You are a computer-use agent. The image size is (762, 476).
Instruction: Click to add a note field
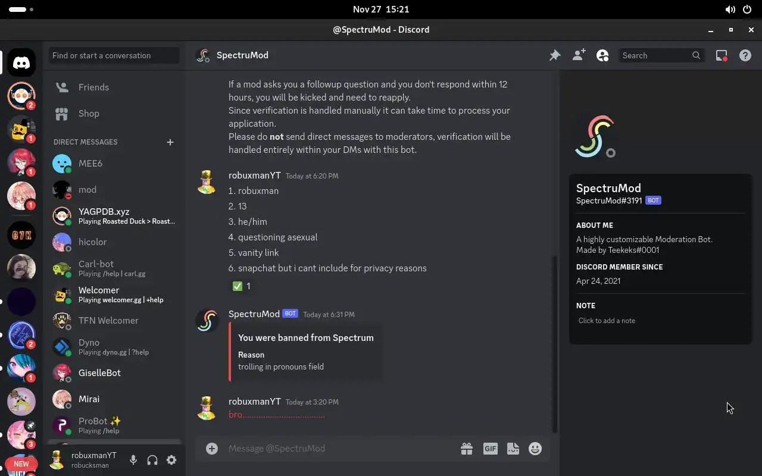tap(660, 321)
